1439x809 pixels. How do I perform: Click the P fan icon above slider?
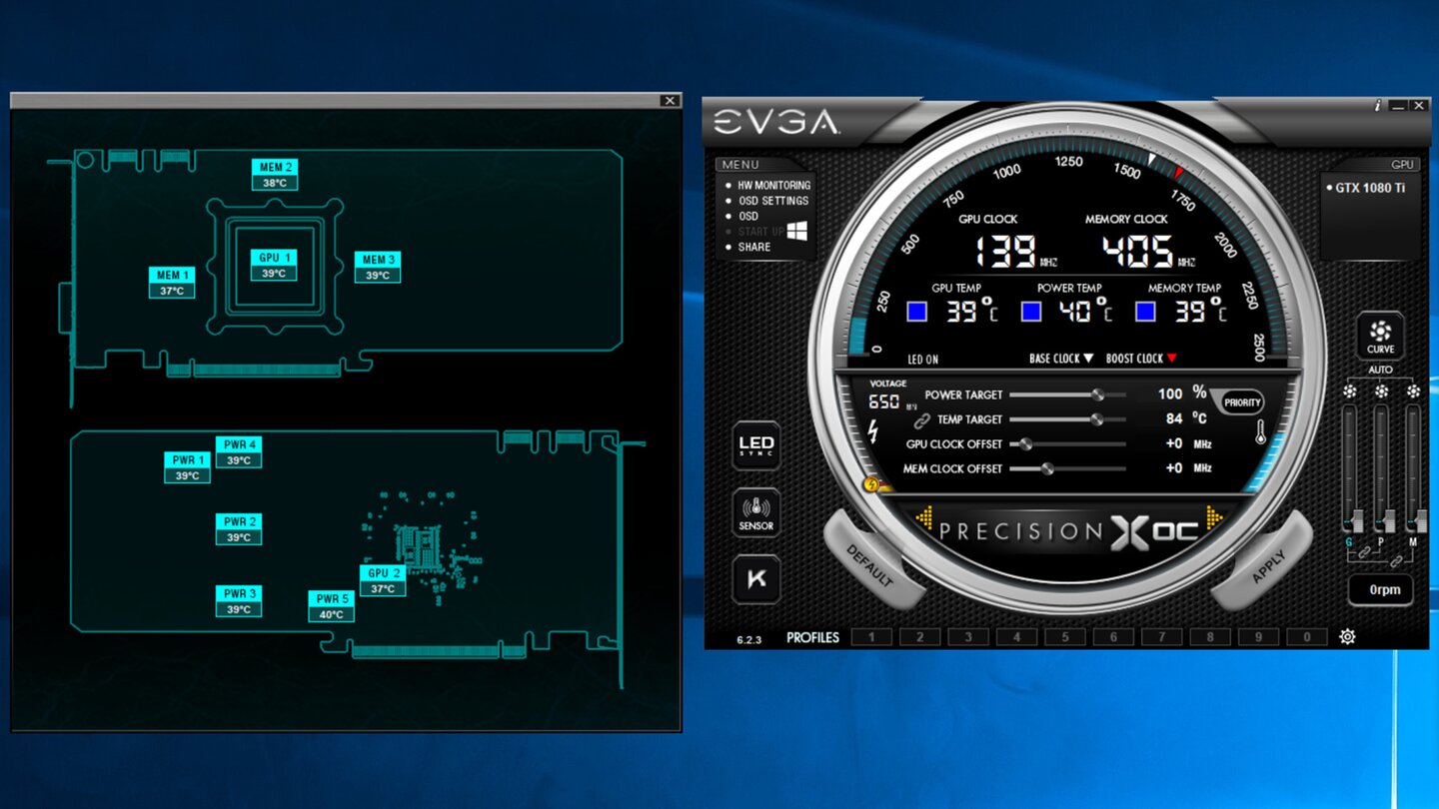tap(1381, 393)
